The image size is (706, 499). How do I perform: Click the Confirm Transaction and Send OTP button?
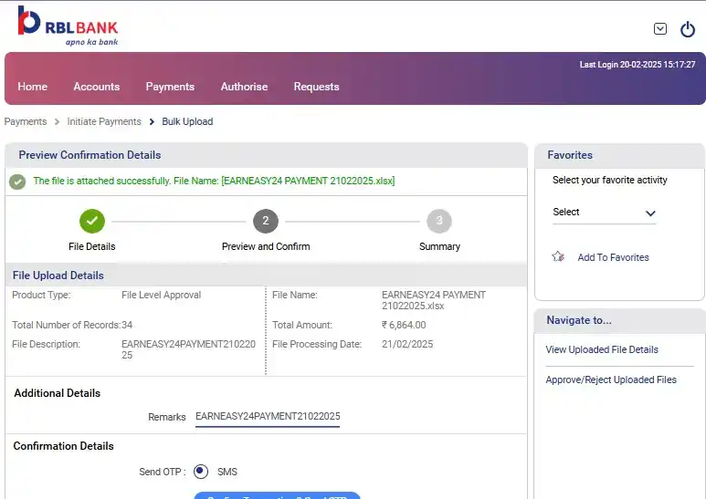coord(277,495)
